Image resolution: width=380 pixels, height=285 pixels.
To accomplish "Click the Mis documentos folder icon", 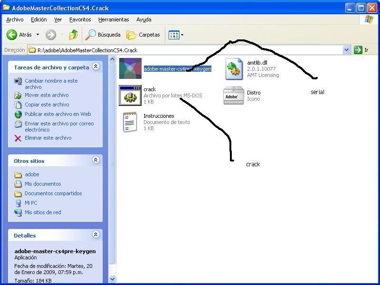I will [18, 184].
